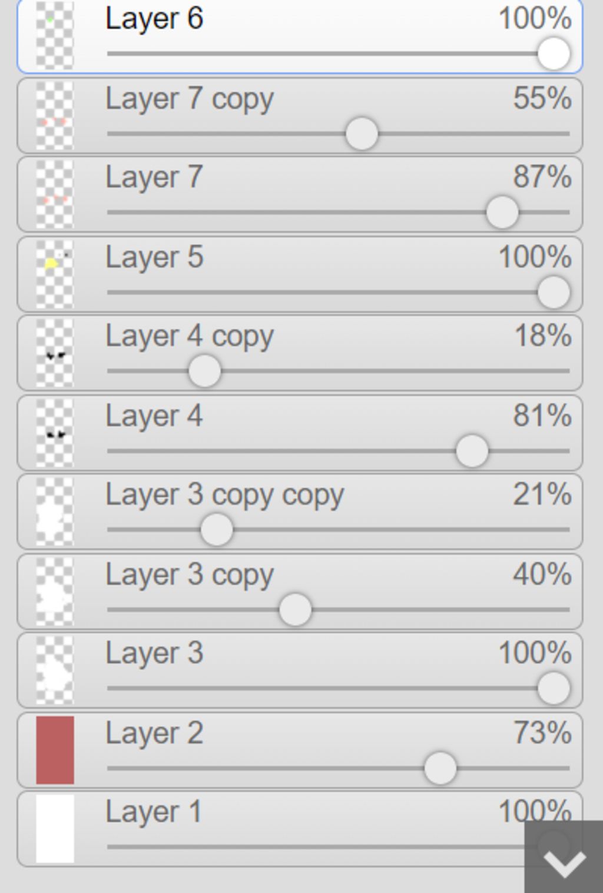Click the Layer 2 opacity slider knob

click(x=440, y=768)
